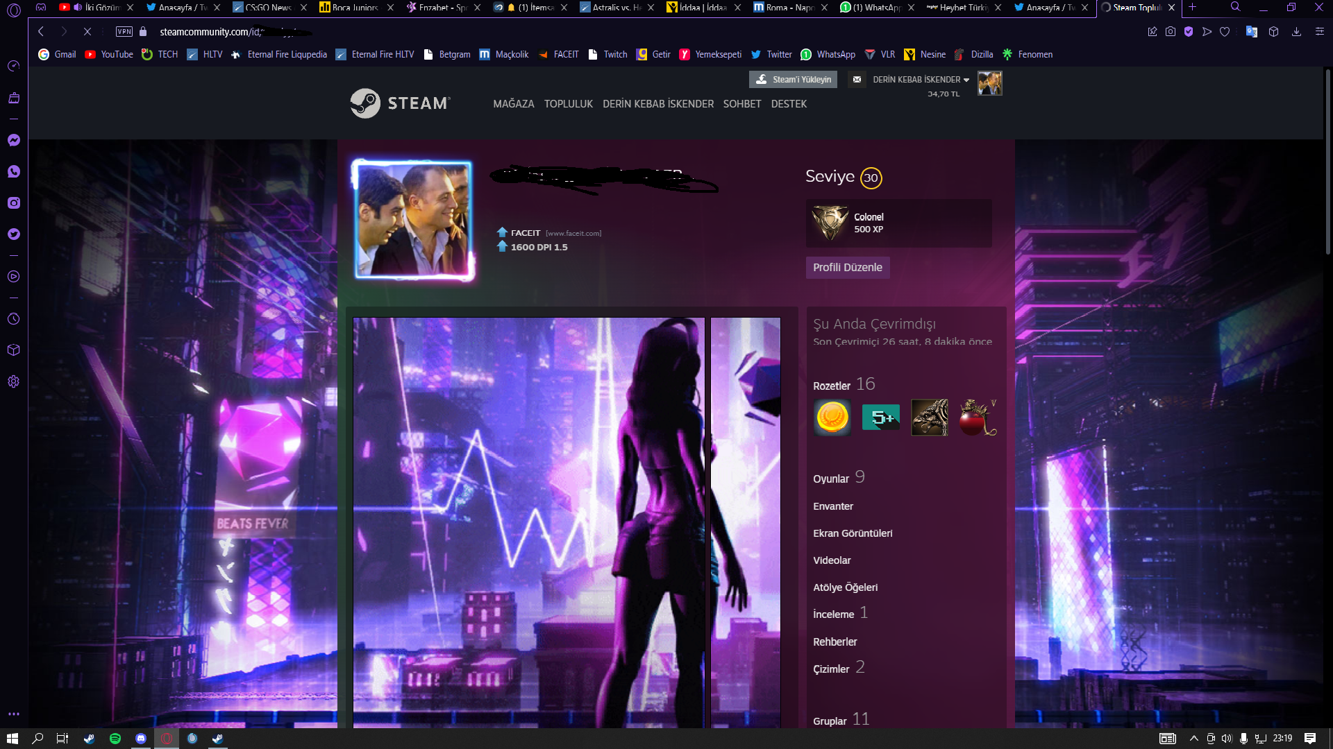Open sidebar settings gear icon

coord(13,381)
